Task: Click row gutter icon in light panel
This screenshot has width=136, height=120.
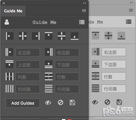Action: [x=95, y=88]
